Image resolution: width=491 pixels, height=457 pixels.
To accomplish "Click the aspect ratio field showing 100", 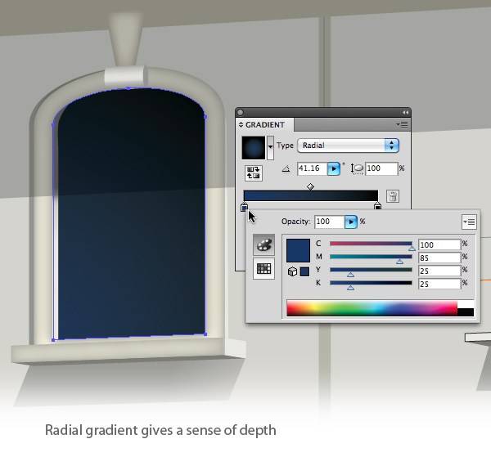I will (x=381, y=169).
